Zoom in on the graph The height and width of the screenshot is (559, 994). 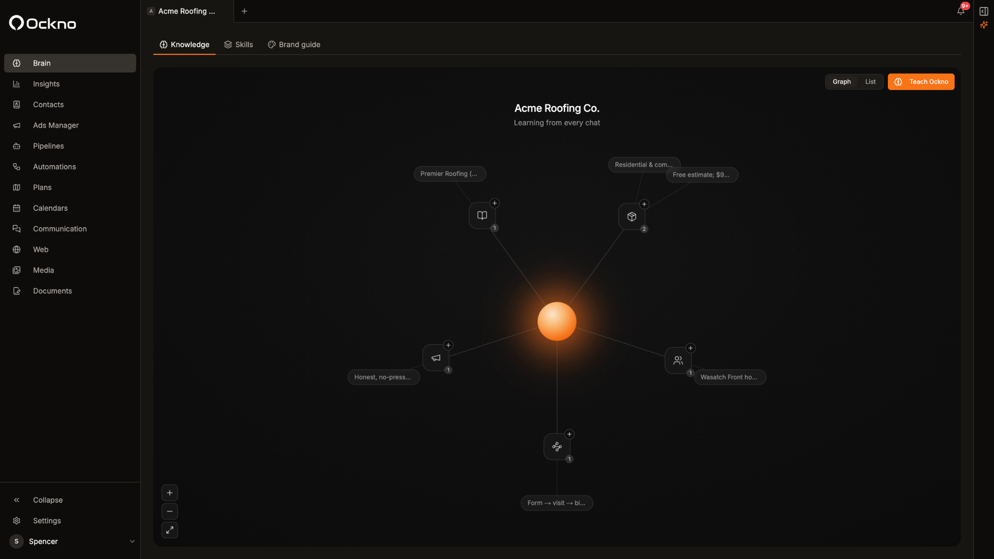tap(170, 493)
